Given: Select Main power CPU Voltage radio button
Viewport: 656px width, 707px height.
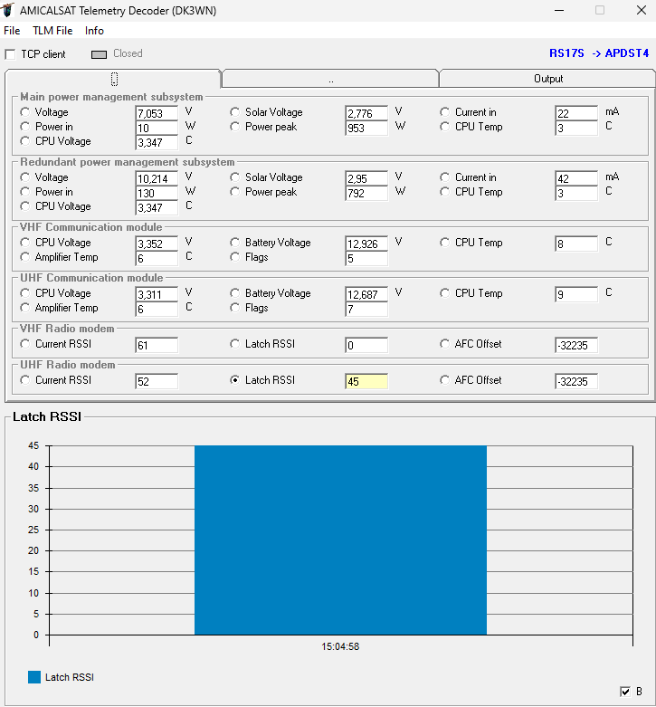Looking at the screenshot, I should (x=24, y=140).
